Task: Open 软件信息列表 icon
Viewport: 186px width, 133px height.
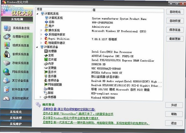Action: [6, 90]
